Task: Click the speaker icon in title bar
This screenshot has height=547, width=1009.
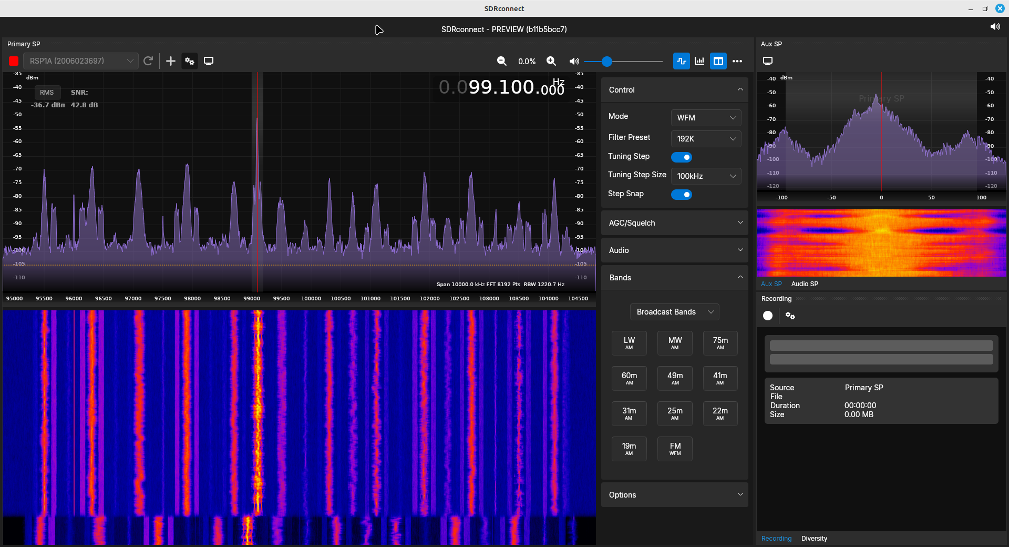Action: click(995, 26)
